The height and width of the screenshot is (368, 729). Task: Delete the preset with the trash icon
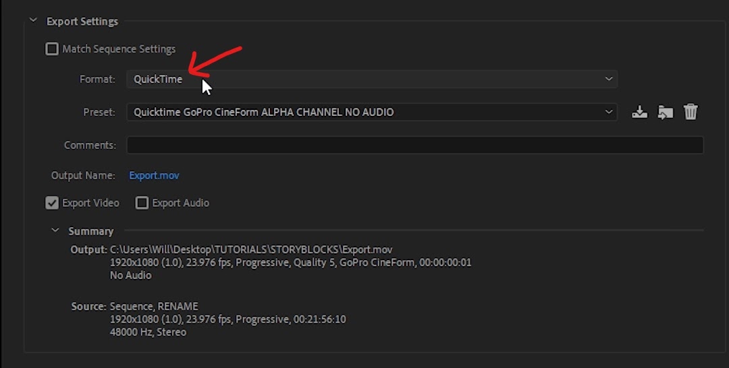(x=691, y=112)
